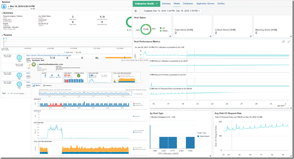Click the Host Status widget corner handle
The width and height of the screenshot is (294, 159).
coord(170,36)
